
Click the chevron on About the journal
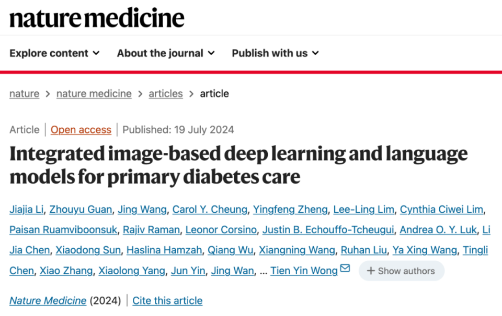pos(211,53)
